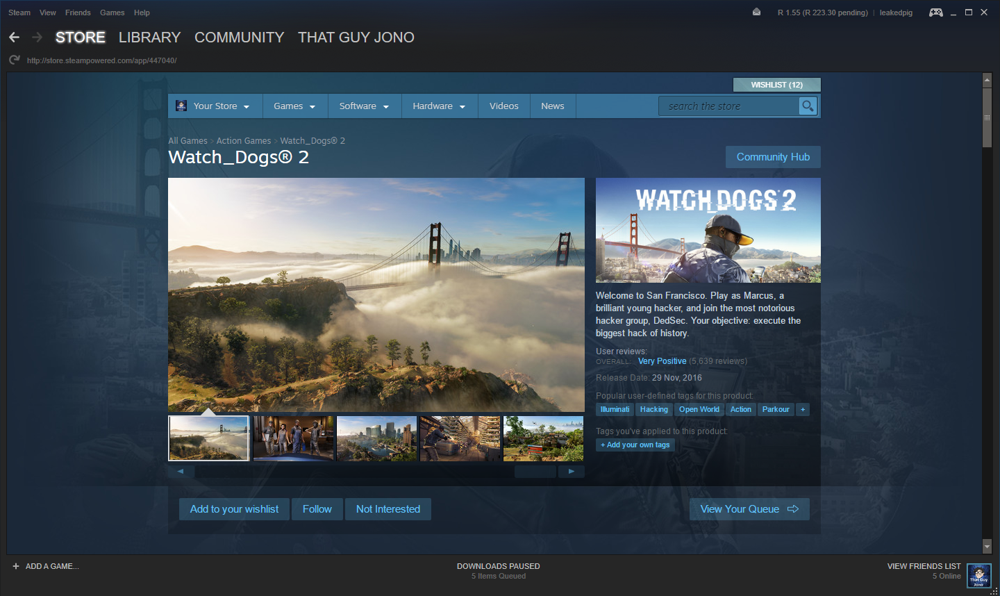
Task: Click View Your Queue button
Action: (749, 509)
